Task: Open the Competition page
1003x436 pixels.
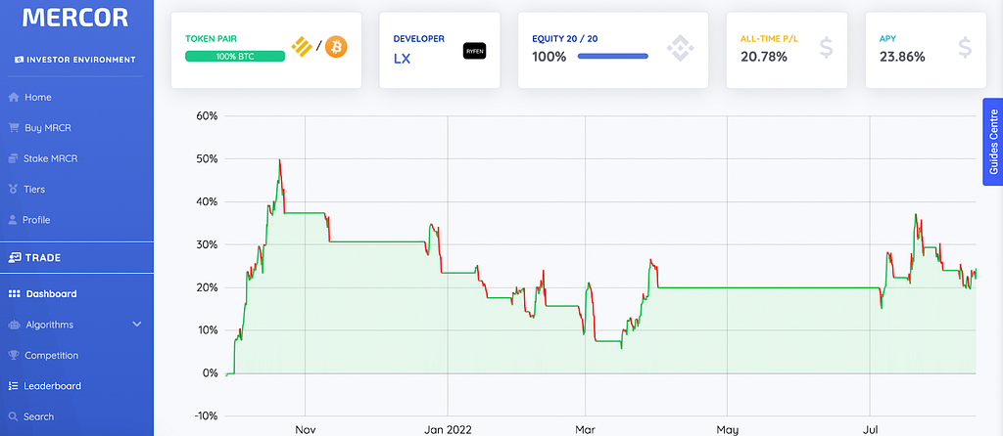Action: (x=51, y=355)
